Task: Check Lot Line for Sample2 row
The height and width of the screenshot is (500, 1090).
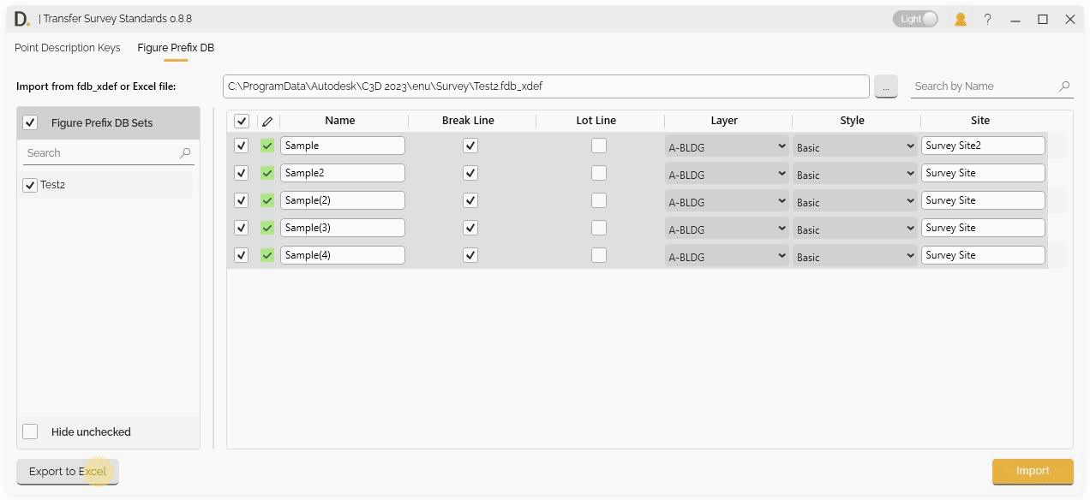Action: (x=598, y=172)
